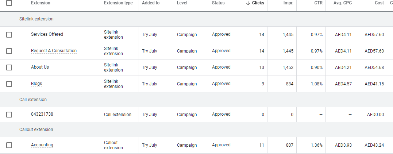Toggle the About Us row checkbox
Viewport: 393px width, 154px height.
click(9, 68)
